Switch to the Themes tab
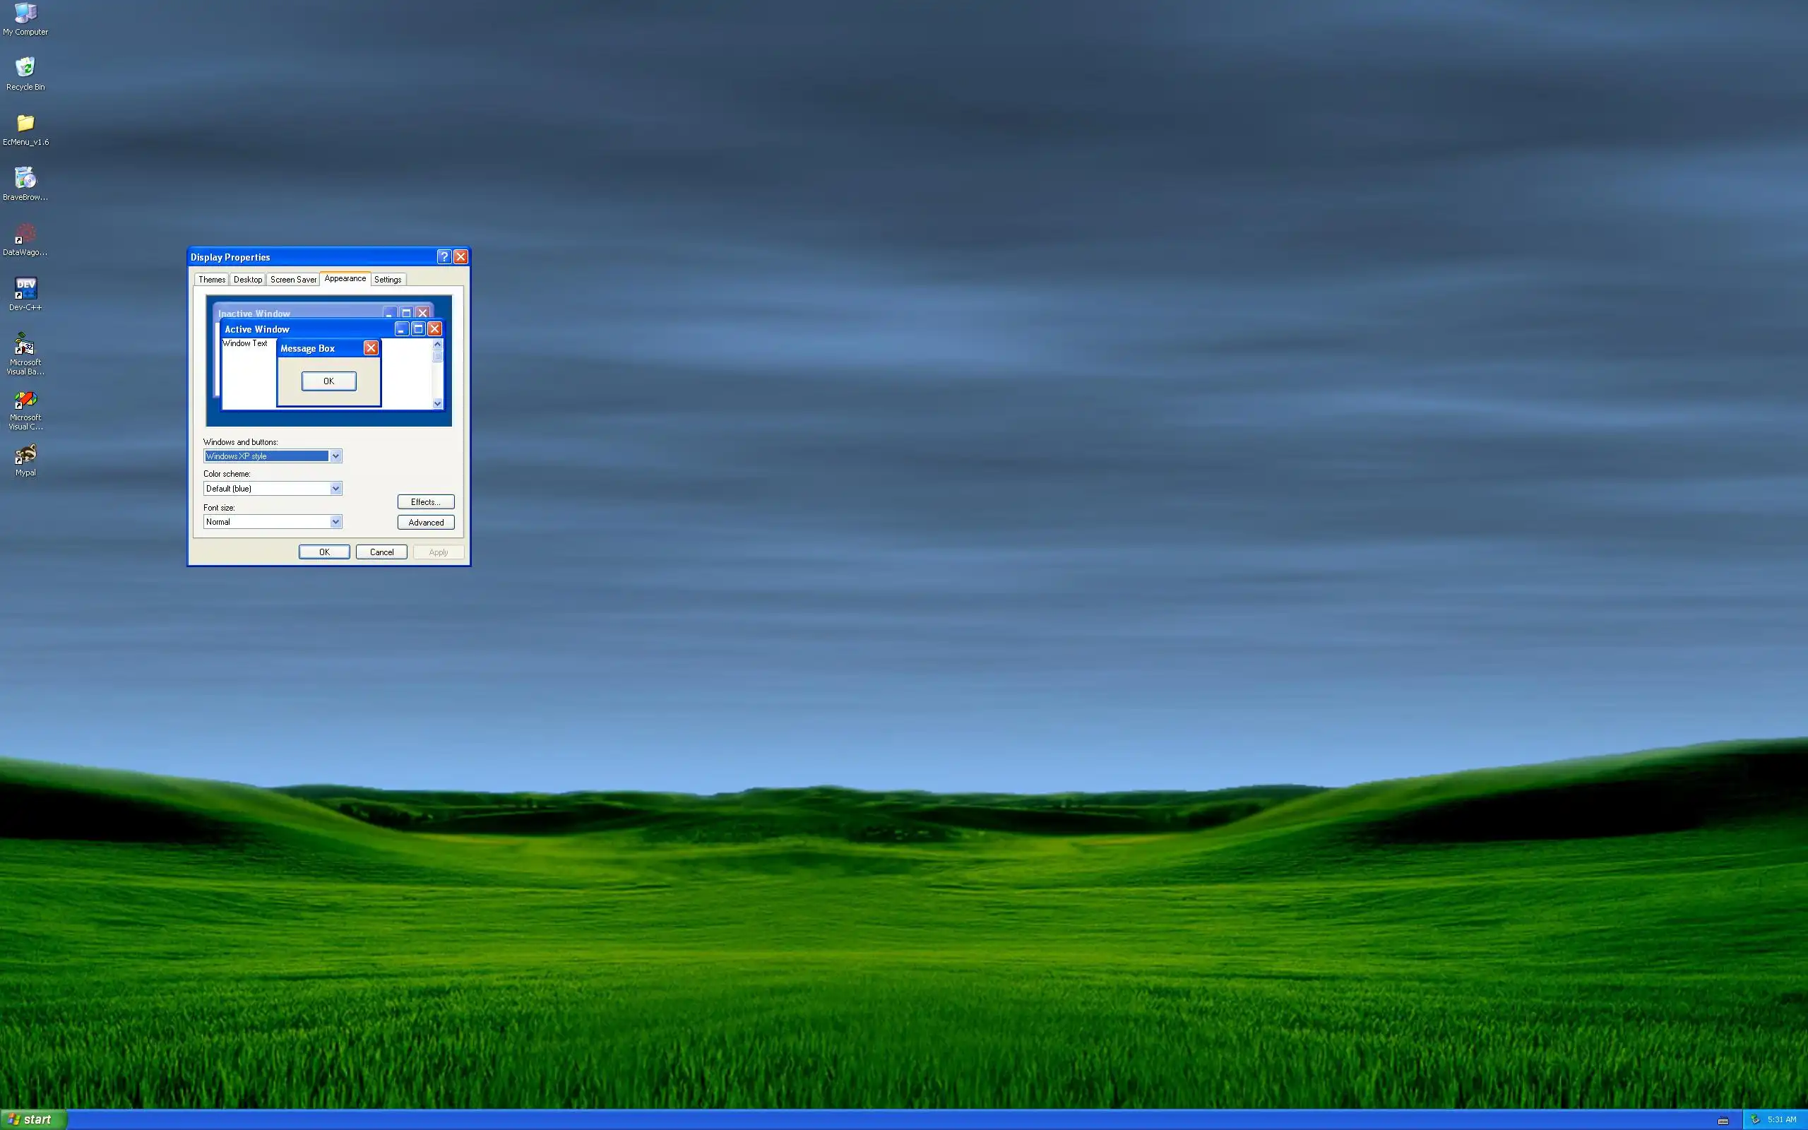 pyautogui.click(x=211, y=280)
